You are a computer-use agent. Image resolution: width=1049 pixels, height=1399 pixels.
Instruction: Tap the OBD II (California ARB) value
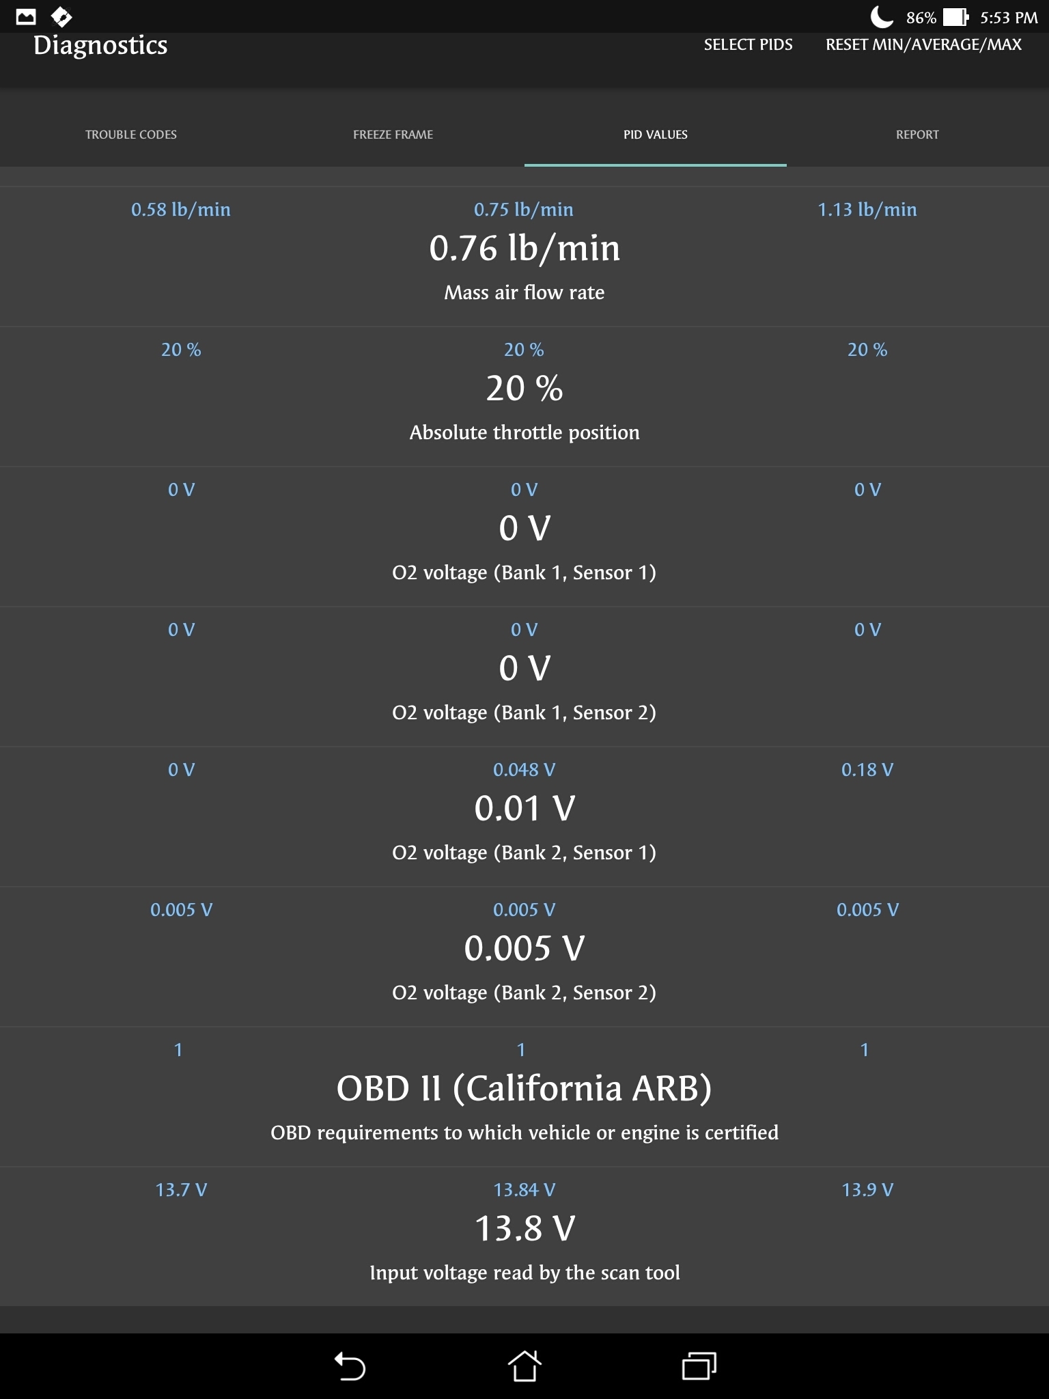coord(524,1088)
